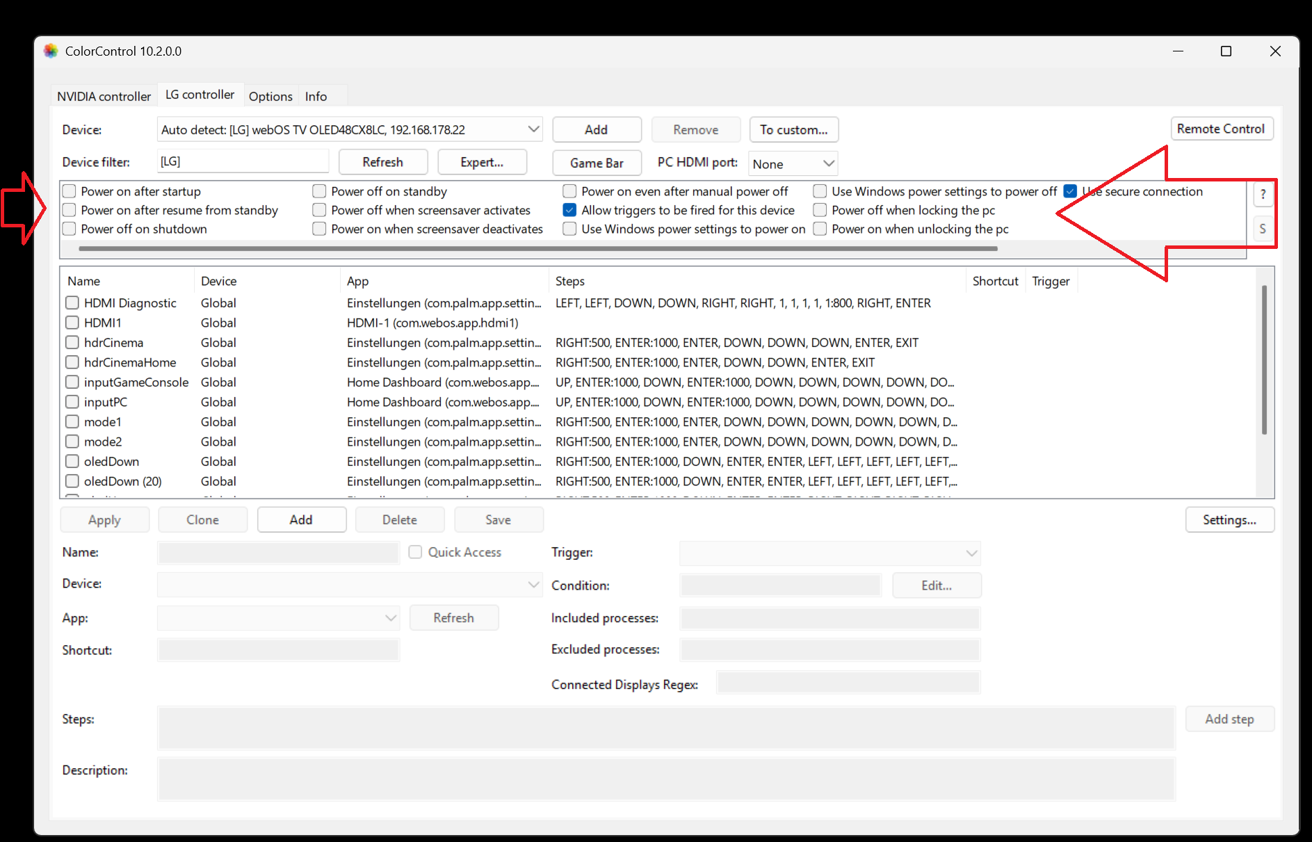Click the Edit... condition button
This screenshot has width=1312, height=842.
pyautogui.click(x=937, y=585)
